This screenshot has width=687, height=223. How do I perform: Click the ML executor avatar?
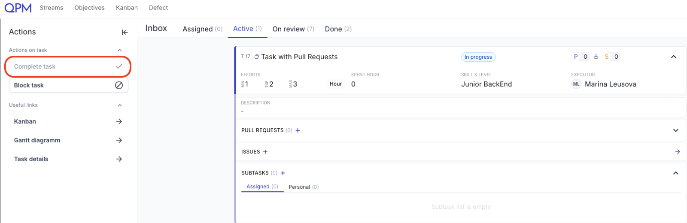(x=576, y=84)
